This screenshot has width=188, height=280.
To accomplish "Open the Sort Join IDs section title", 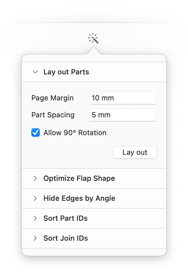I will click(66, 238).
